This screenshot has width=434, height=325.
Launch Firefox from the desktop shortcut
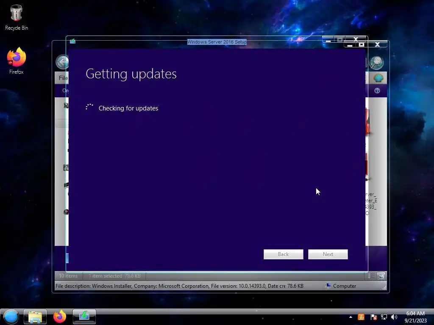pos(17,61)
